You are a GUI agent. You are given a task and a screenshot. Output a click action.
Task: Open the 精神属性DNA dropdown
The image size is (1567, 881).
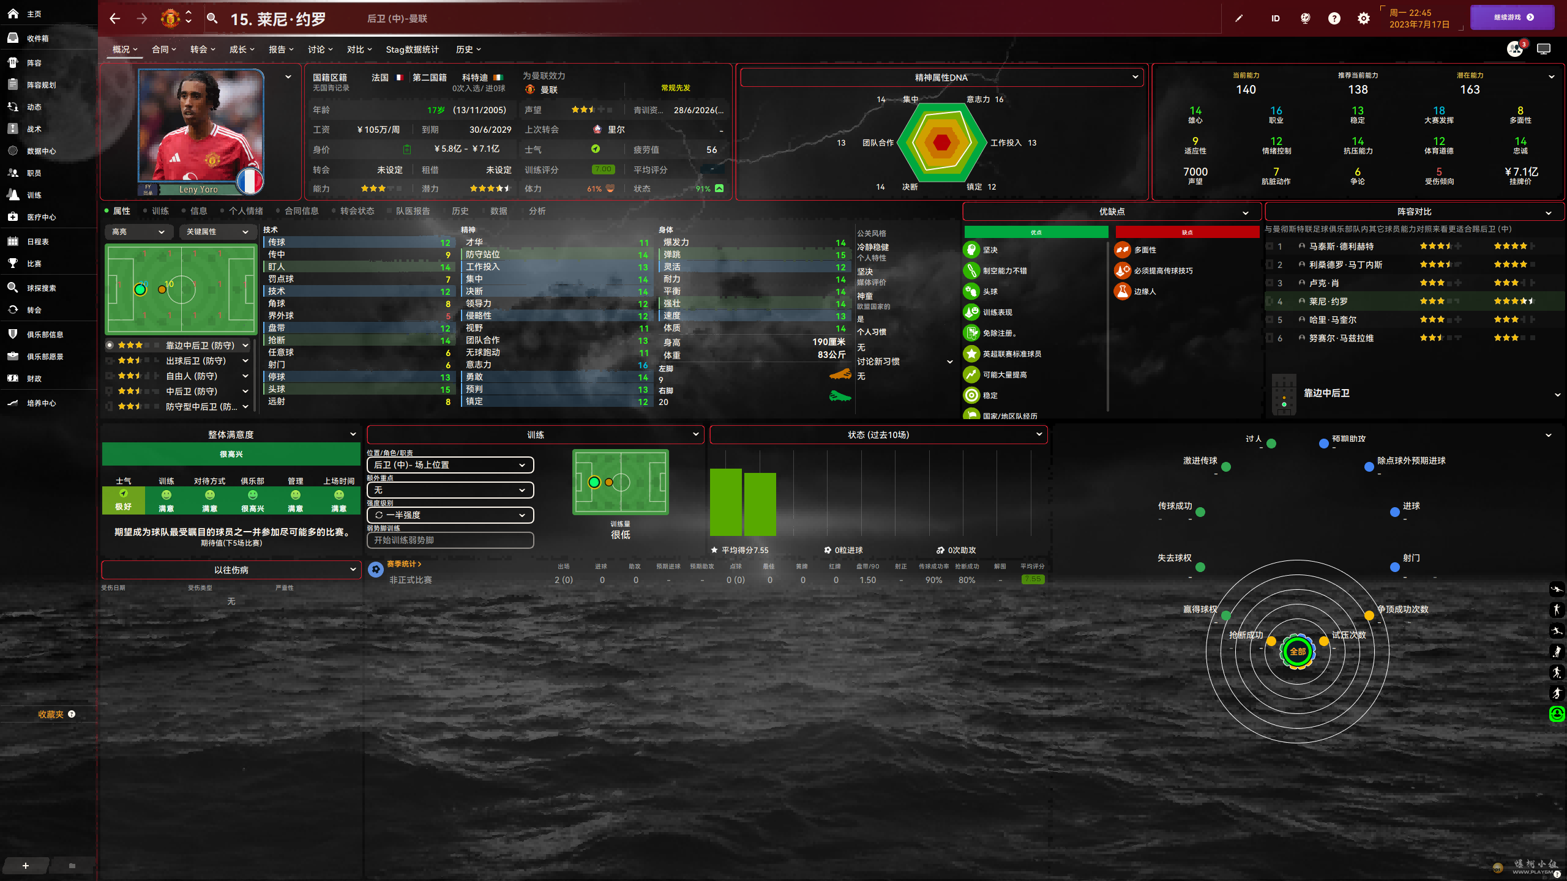coord(941,77)
